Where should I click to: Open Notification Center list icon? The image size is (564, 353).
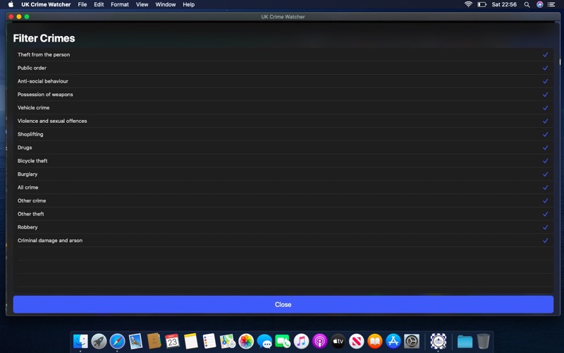[x=551, y=5]
